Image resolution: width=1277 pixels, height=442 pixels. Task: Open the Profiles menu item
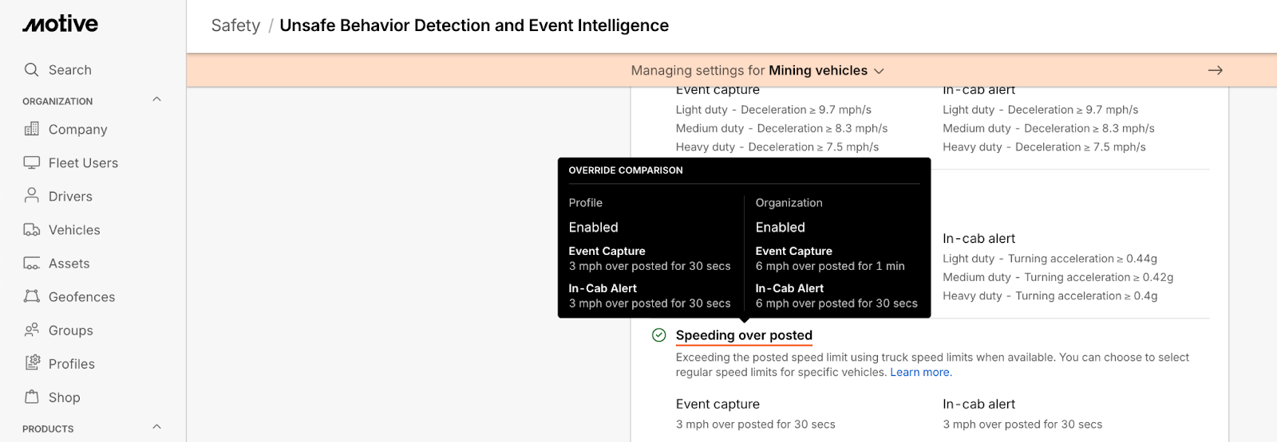pos(71,364)
